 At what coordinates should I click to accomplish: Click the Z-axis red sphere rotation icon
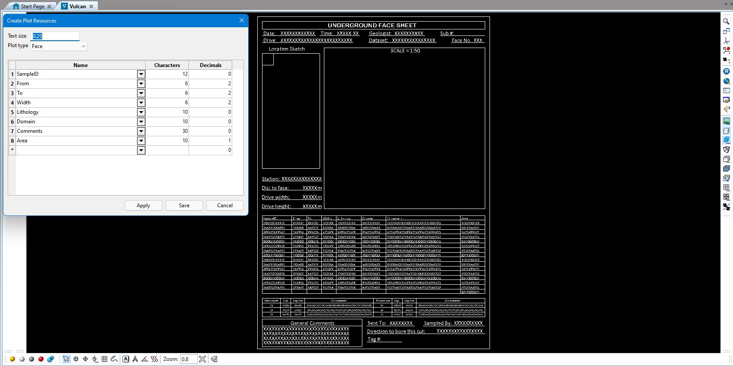(727, 50)
